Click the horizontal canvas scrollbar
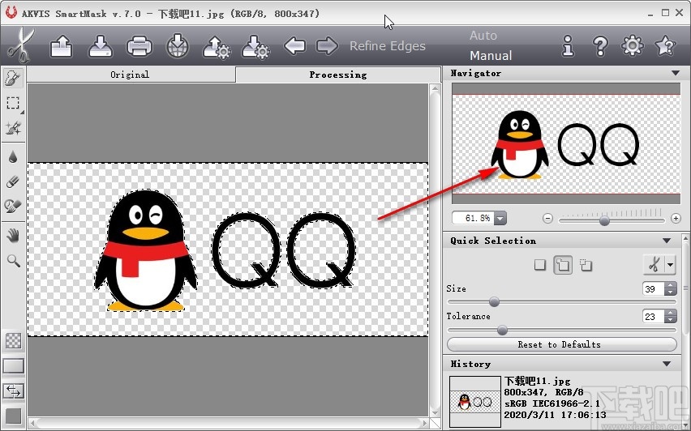Viewport: 691px width, 431px height. [x=228, y=424]
